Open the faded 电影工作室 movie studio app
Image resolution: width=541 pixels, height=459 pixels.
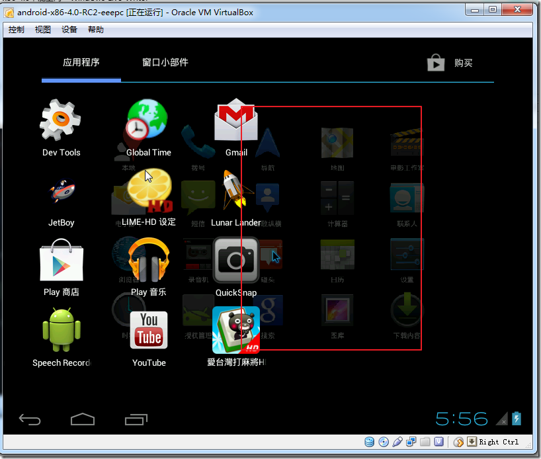pyautogui.click(x=407, y=142)
